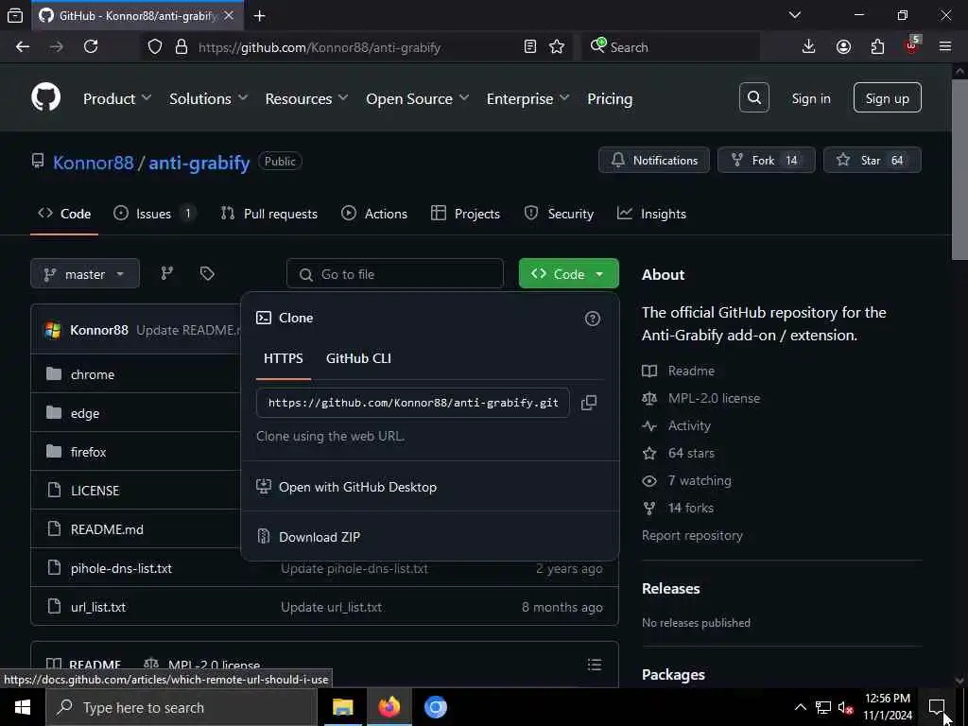Open the edge folder
Image resolution: width=968 pixels, height=726 pixels.
coord(85,413)
